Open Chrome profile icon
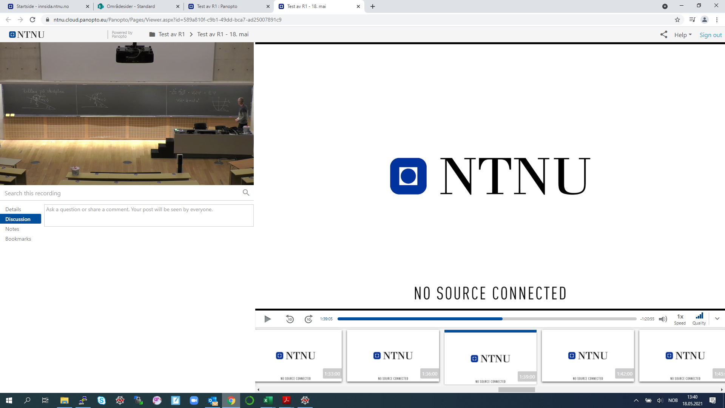The image size is (725, 408). pyautogui.click(x=705, y=20)
